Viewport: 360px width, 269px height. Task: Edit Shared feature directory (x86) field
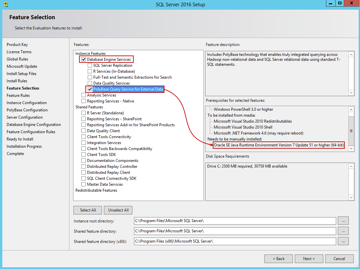pos(235,241)
